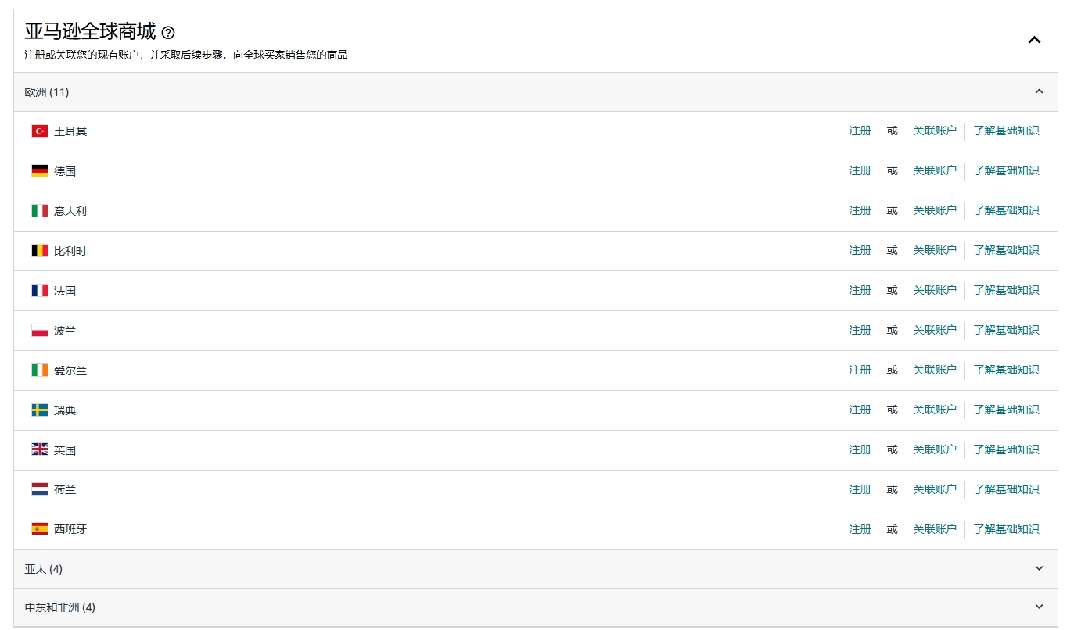Click 关联账户 for 荷兰
1074x630 pixels.
pos(934,489)
